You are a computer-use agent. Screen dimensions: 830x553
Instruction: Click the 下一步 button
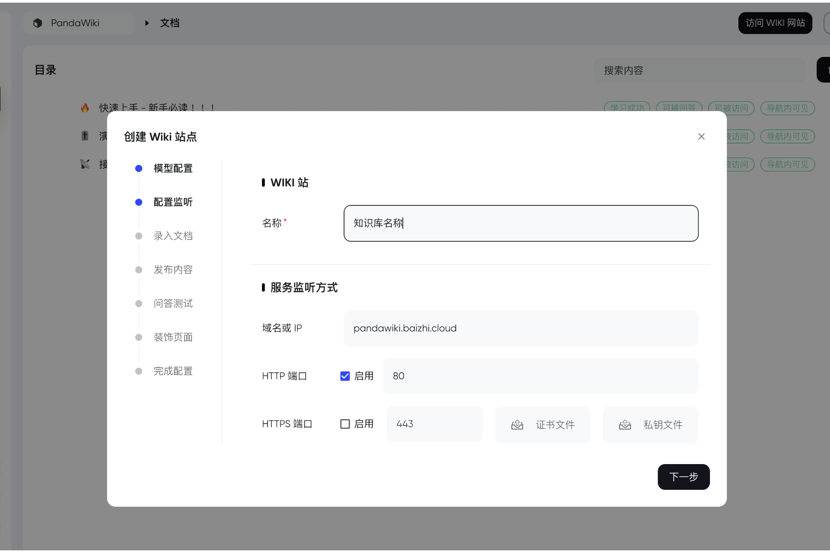[683, 477]
